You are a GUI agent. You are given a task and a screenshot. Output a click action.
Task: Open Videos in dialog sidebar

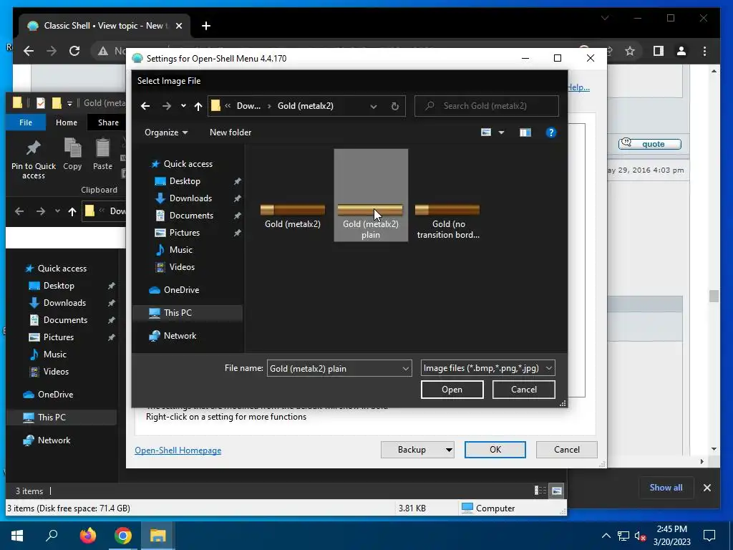coord(181,267)
